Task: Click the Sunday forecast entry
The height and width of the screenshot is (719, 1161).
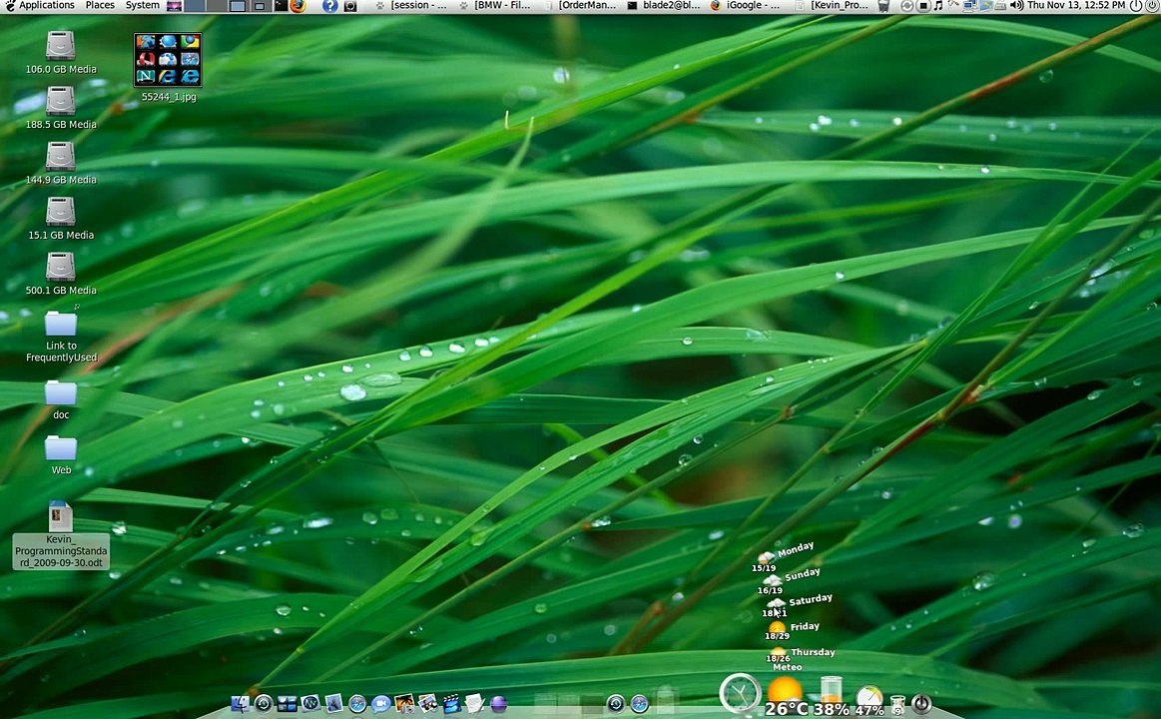Action: pyautogui.click(x=788, y=582)
